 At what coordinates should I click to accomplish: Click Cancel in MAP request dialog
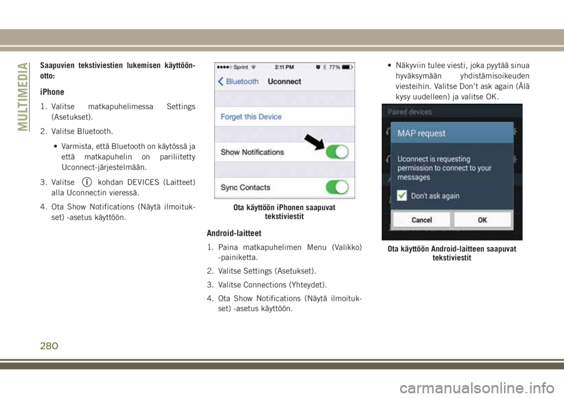[422, 220]
